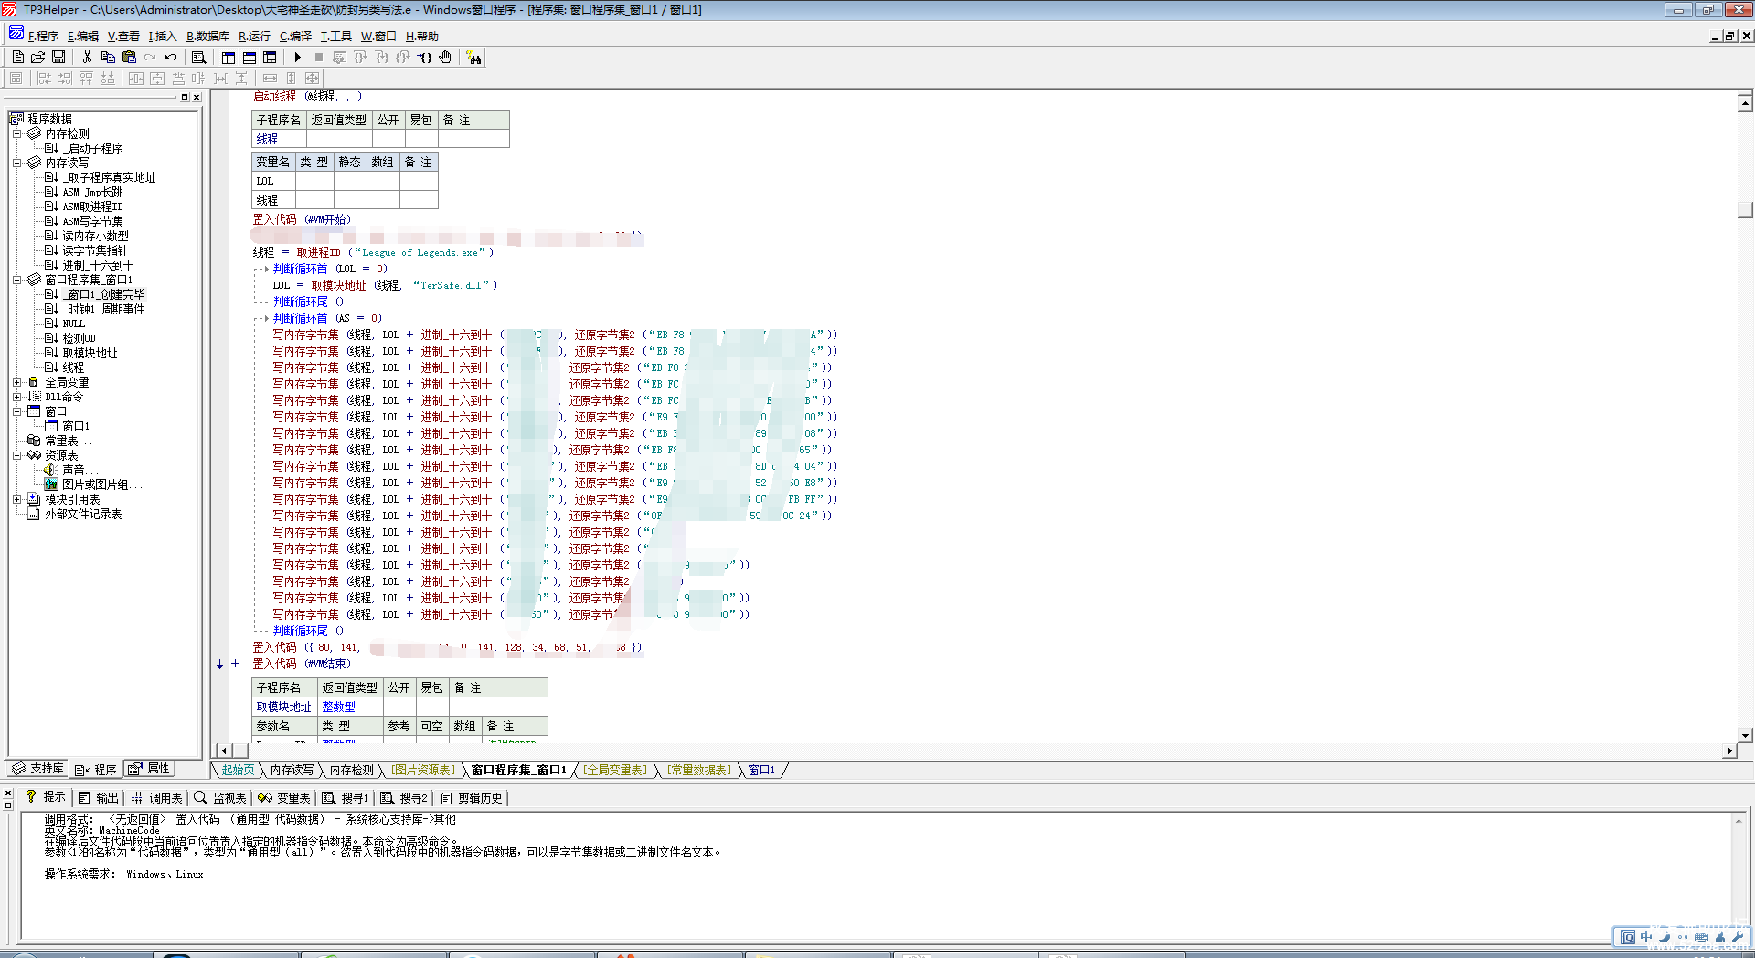Click the pin icon on left panel header
The height and width of the screenshot is (958, 1755).
coord(185,97)
